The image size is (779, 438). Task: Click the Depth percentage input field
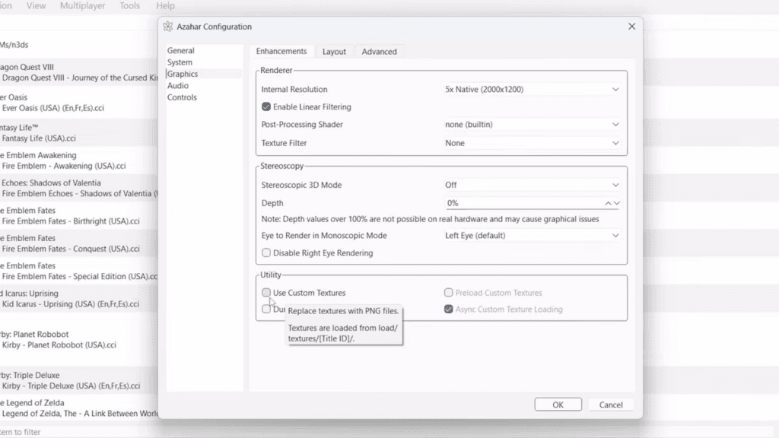point(524,203)
